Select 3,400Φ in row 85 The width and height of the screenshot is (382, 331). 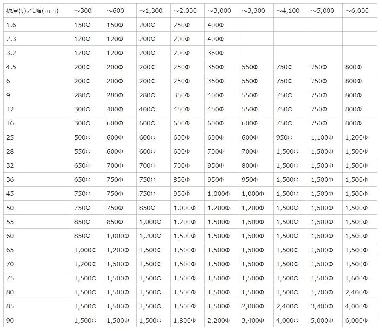click(x=322, y=306)
